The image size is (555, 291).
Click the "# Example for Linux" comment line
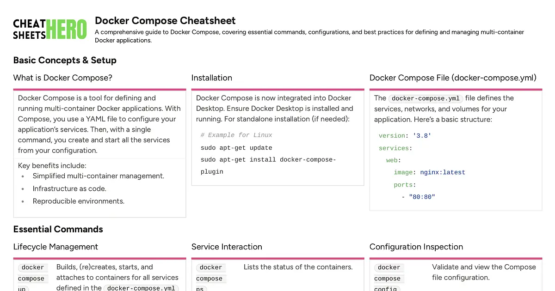tap(236, 135)
